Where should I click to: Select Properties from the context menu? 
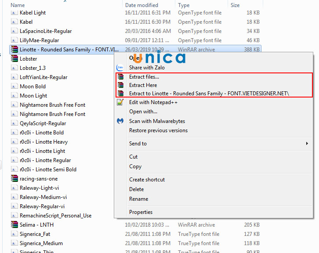click(x=141, y=212)
